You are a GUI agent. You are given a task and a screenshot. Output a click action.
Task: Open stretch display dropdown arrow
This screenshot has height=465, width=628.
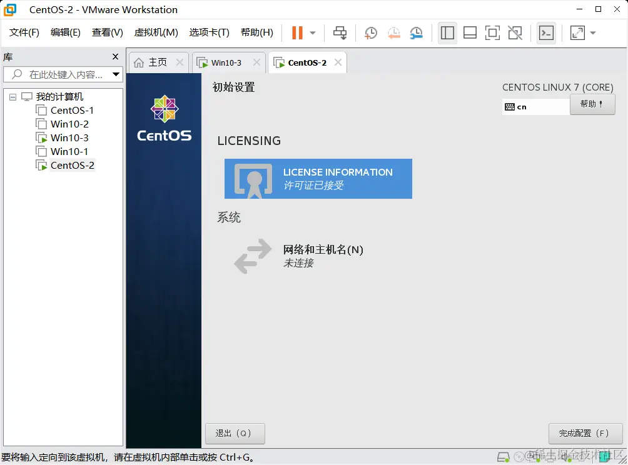pos(593,33)
